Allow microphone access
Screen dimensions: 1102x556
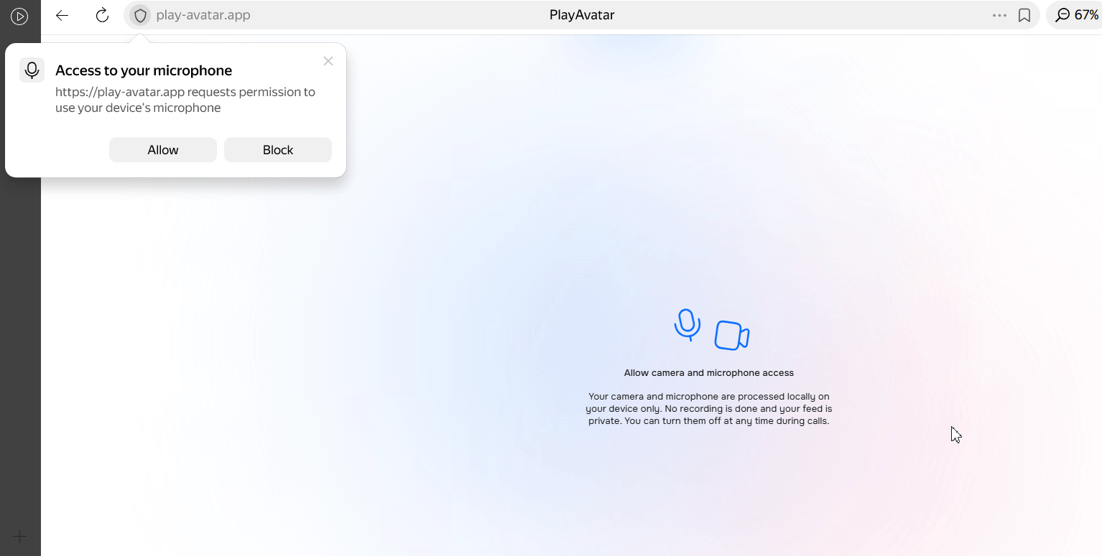pos(163,150)
